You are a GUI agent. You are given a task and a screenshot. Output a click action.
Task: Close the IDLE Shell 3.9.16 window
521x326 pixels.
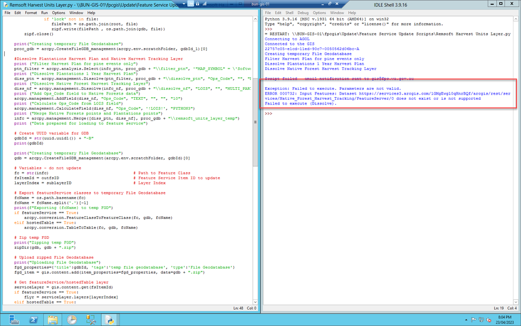pyautogui.click(x=512, y=4)
